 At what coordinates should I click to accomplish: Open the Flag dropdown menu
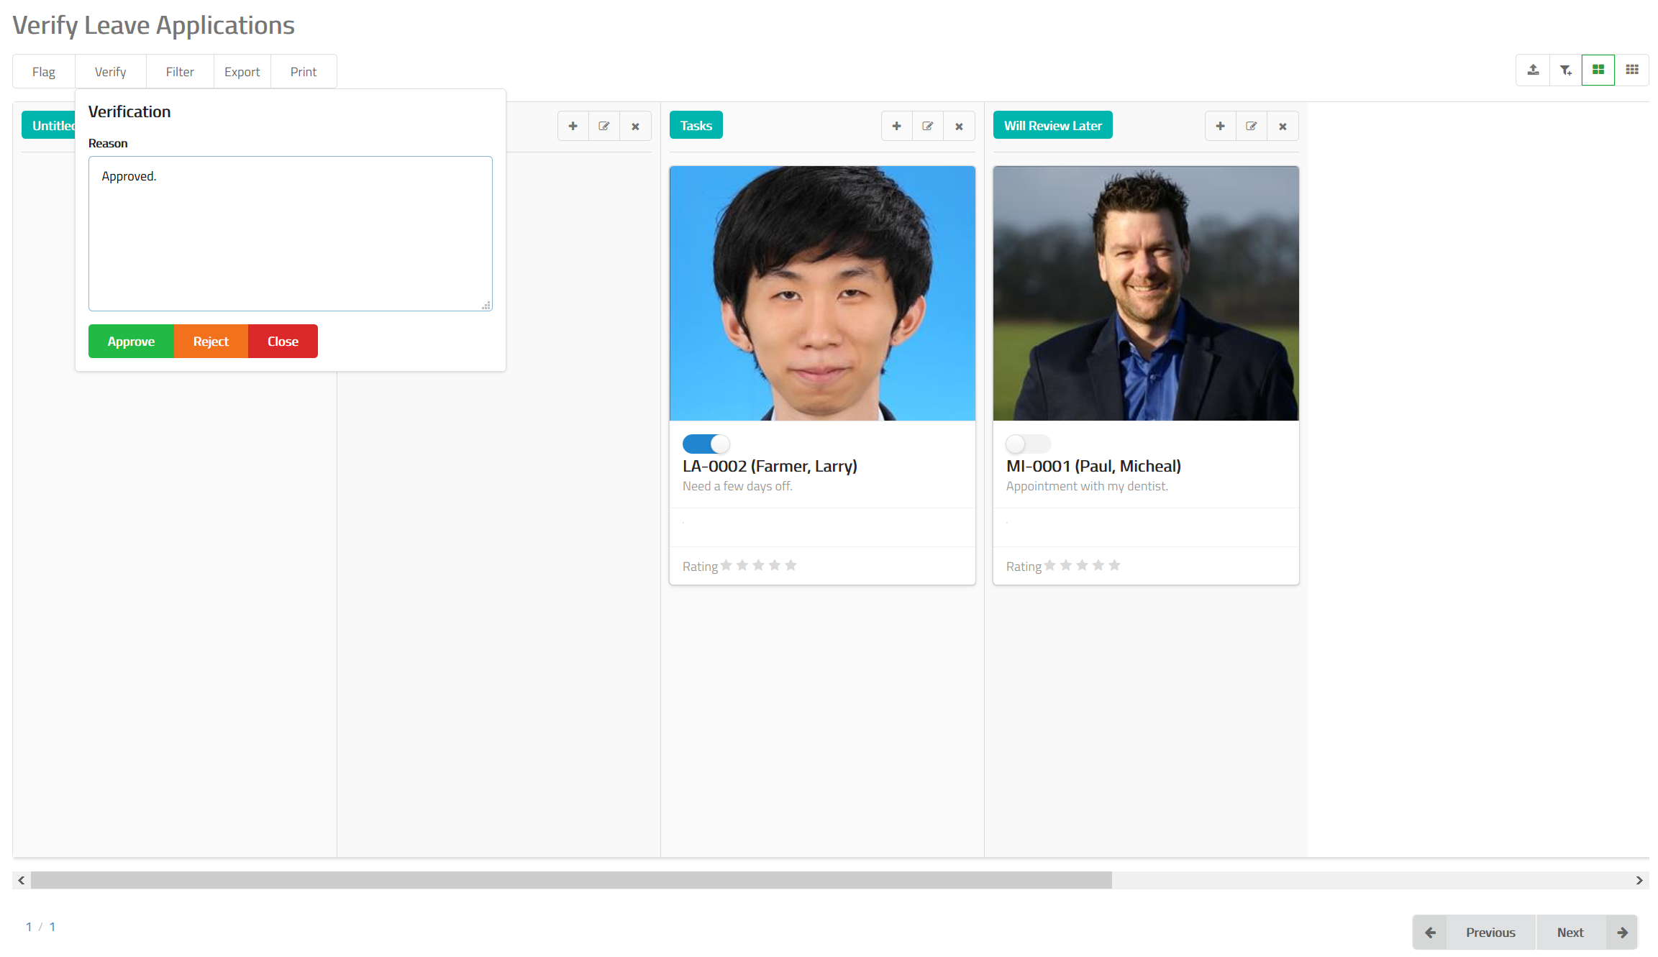(43, 72)
